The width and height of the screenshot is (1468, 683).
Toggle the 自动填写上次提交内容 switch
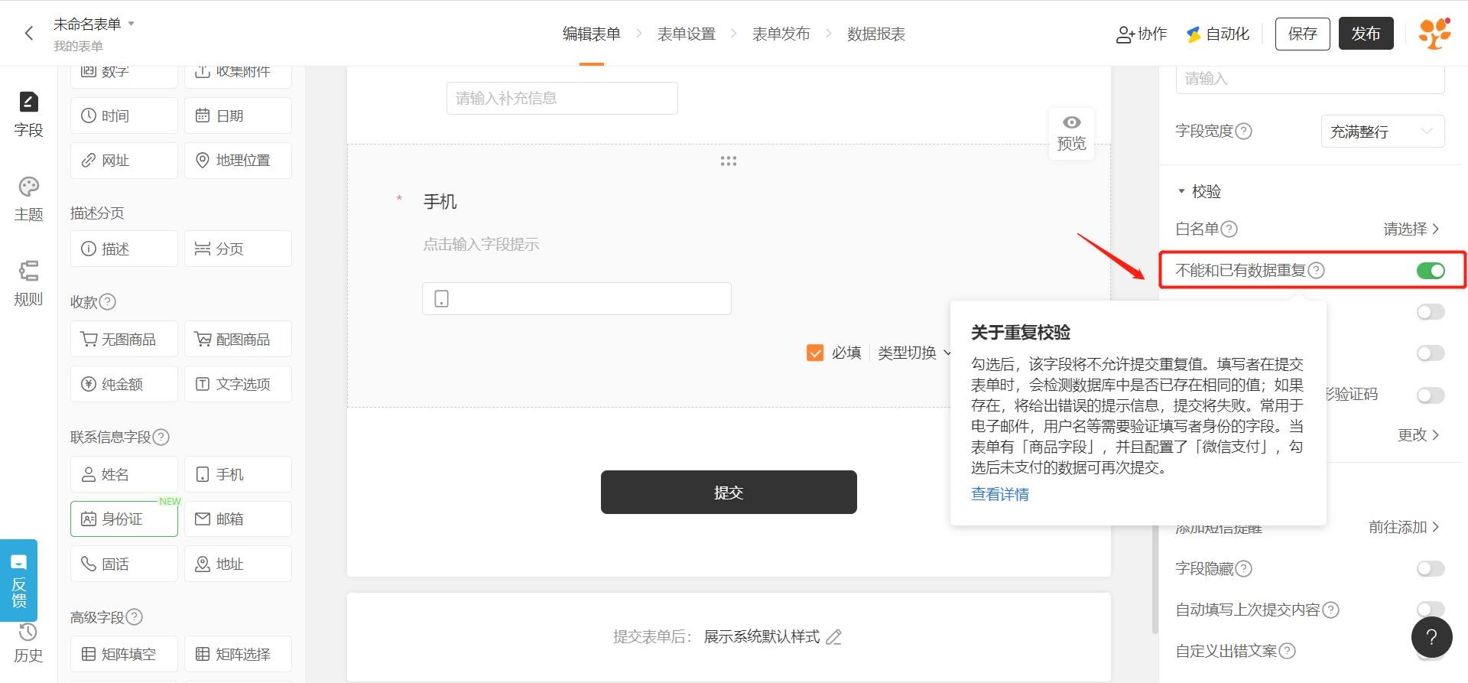pyautogui.click(x=1431, y=610)
